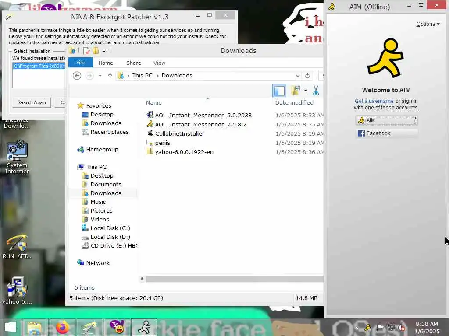Refresh the Downloads folder view
The height and width of the screenshot is (336, 449).
click(307, 76)
